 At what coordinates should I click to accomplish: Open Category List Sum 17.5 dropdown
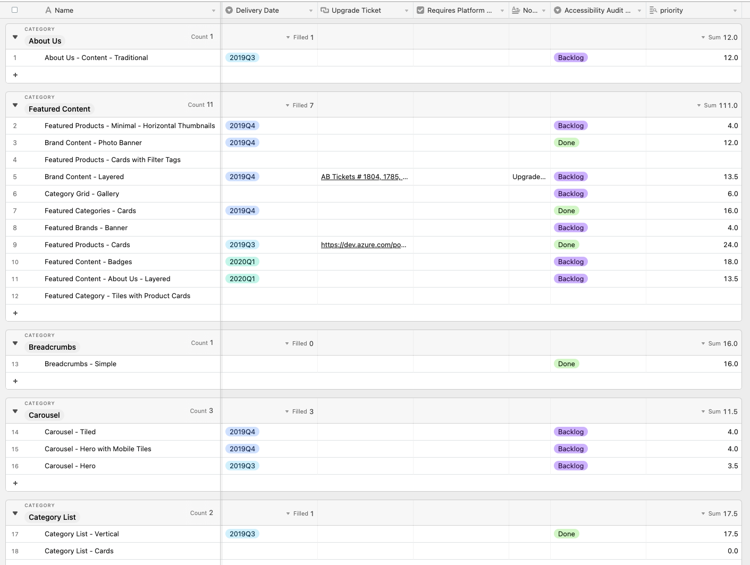pos(719,513)
